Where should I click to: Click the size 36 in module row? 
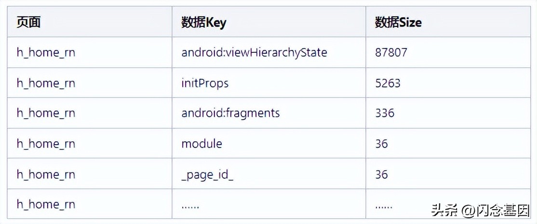(381, 143)
